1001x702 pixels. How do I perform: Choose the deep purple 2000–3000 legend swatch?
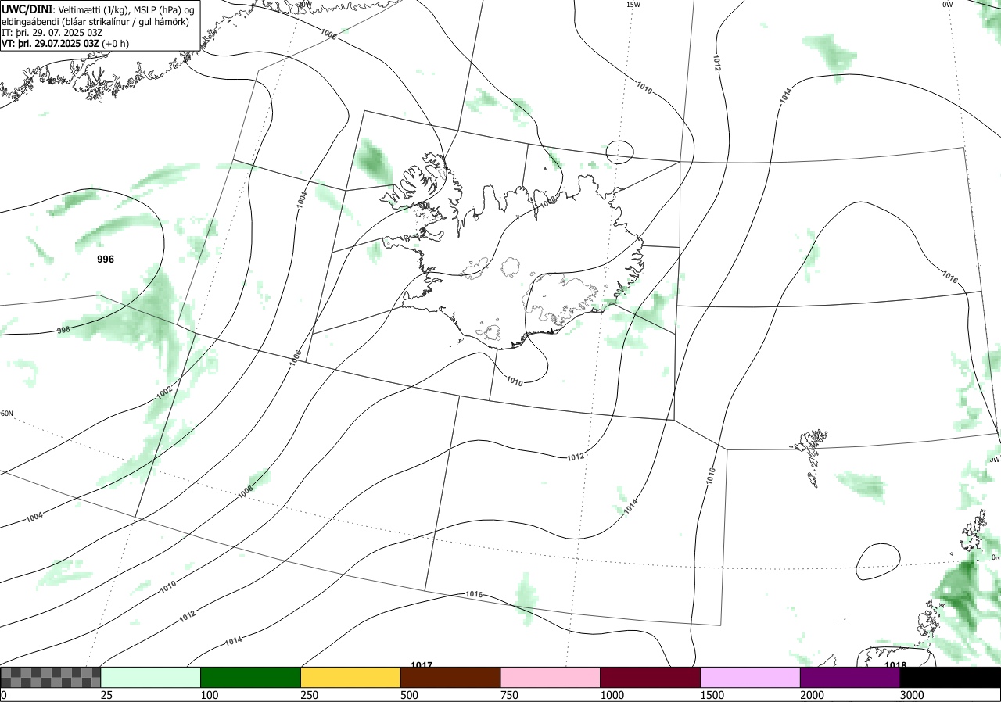[x=851, y=677]
